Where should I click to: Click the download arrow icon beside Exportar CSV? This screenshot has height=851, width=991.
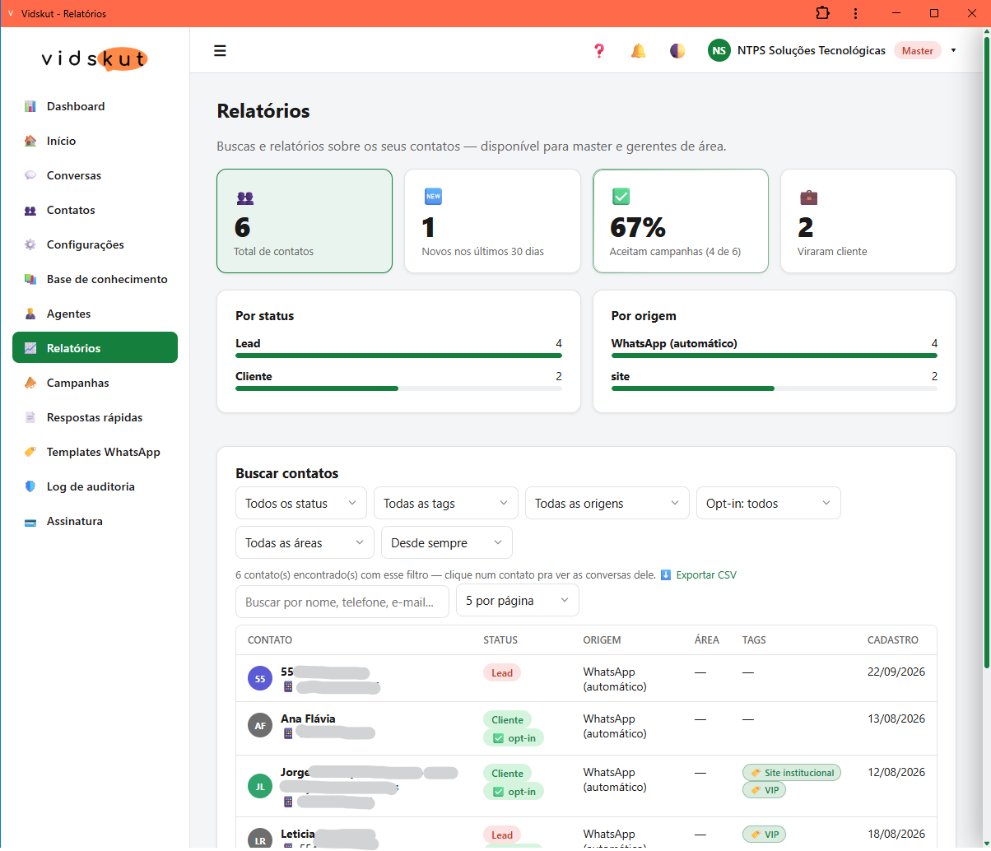point(666,574)
